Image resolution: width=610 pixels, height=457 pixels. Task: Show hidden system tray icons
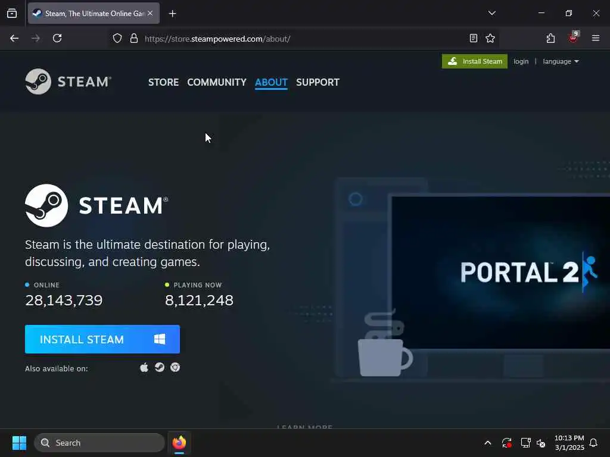tap(487, 443)
